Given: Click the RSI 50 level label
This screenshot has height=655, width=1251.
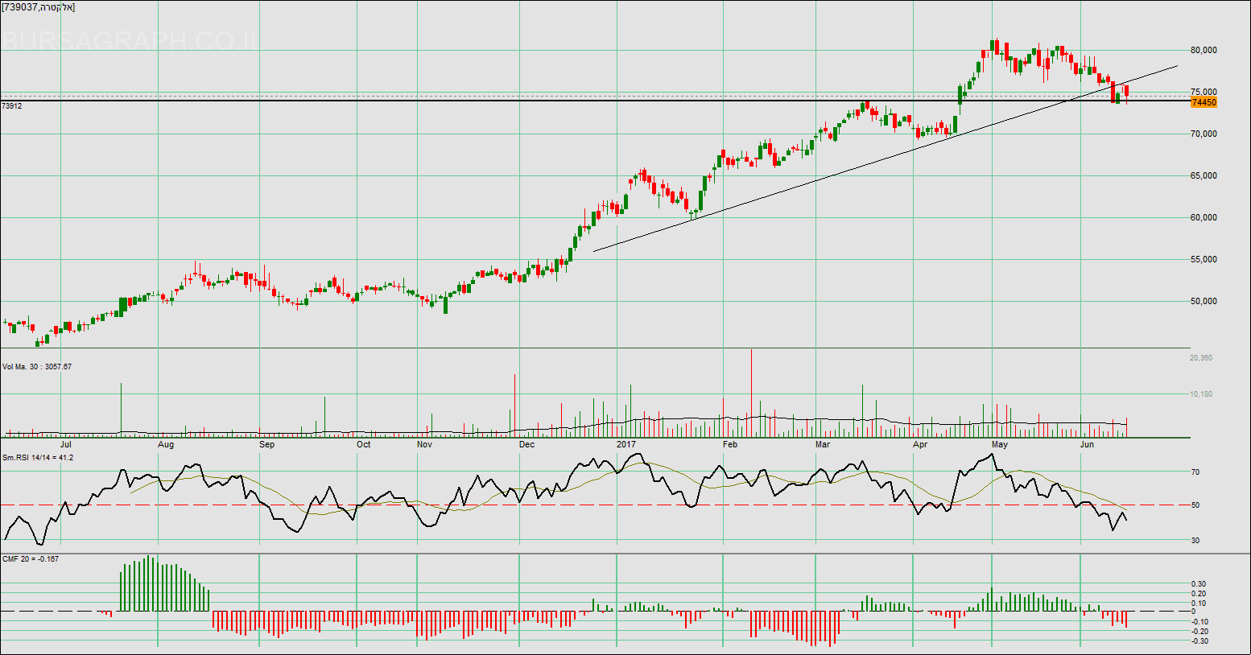Looking at the screenshot, I should click(x=1195, y=505).
